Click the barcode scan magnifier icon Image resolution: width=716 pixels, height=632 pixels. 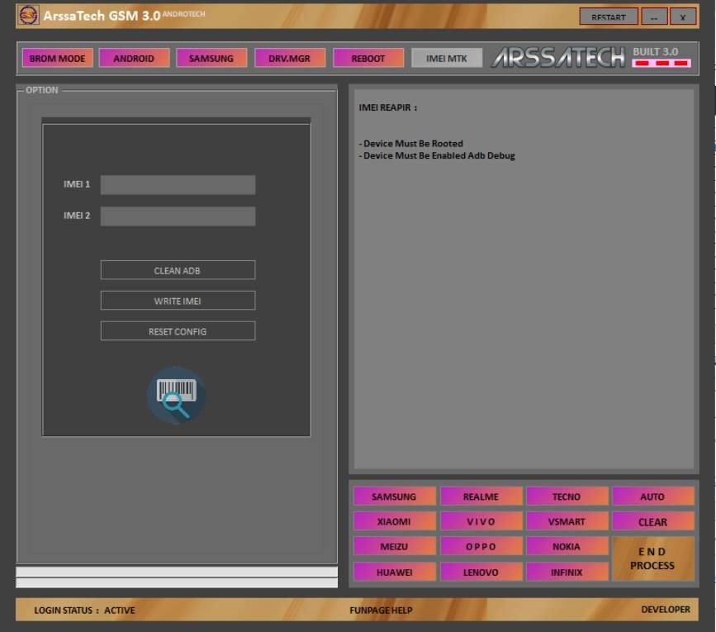(177, 396)
